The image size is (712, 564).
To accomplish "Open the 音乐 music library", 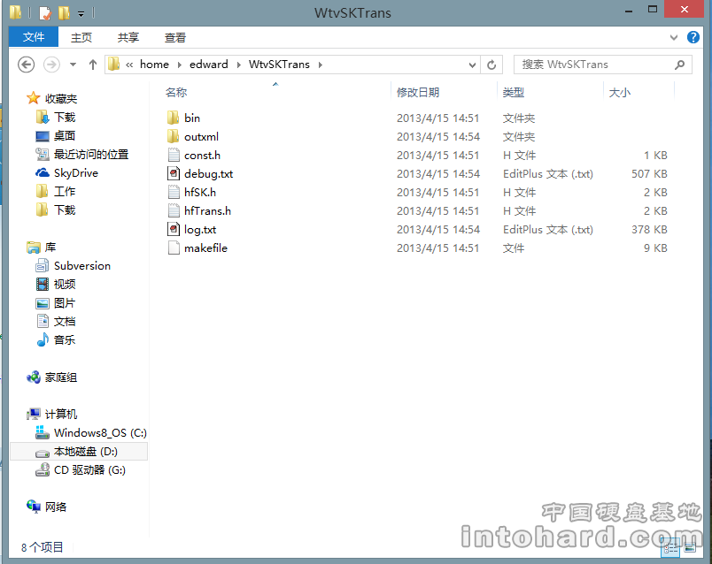I will point(65,340).
